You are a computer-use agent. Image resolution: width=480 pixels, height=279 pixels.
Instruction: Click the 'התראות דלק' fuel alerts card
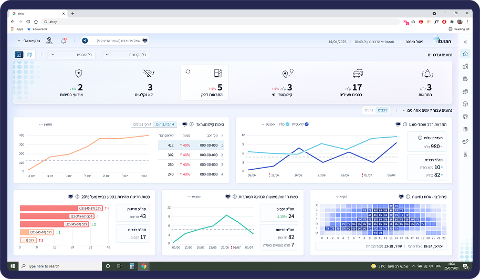(204, 82)
